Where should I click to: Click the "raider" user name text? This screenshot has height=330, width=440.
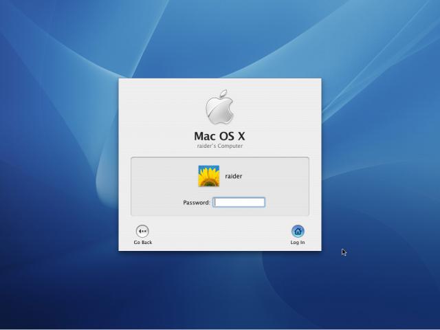pos(234,176)
